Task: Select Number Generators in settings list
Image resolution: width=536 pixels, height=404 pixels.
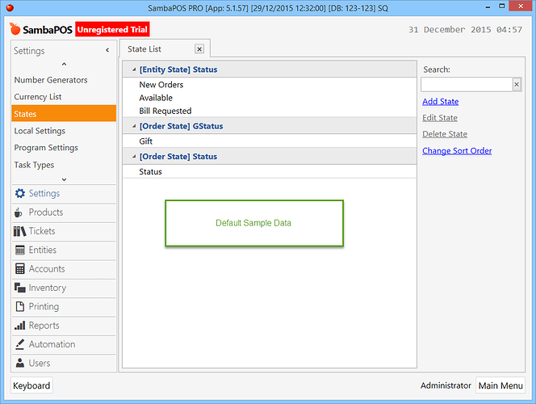Action: (x=64, y=80)
